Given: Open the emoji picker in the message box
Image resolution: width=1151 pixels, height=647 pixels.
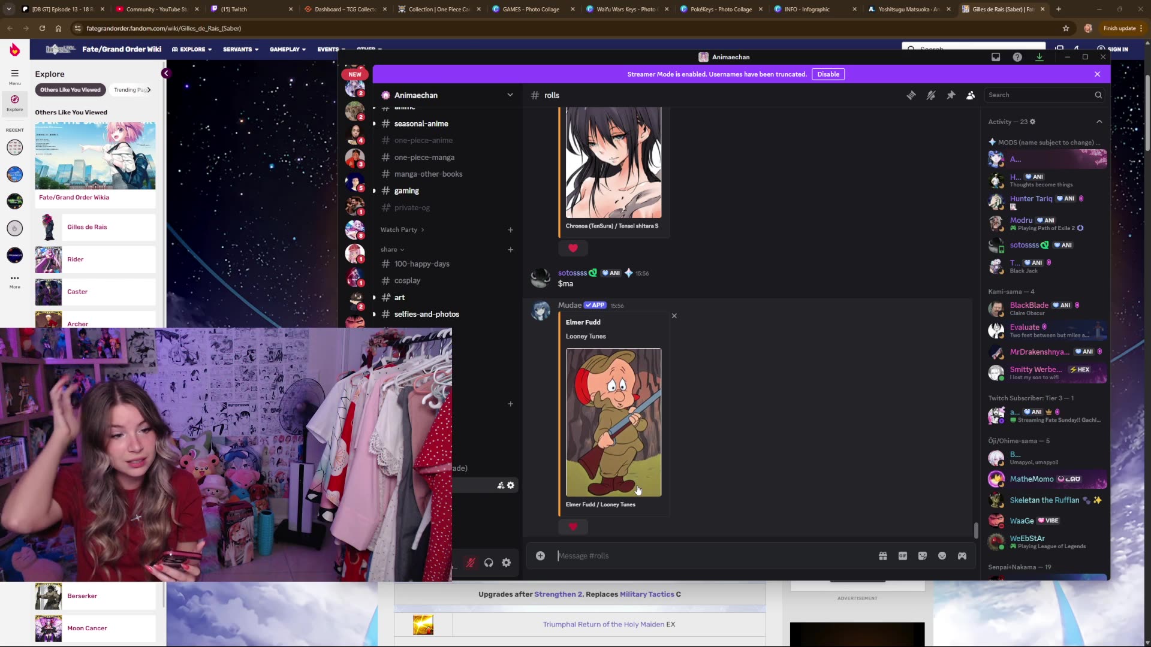Looking at the screenshot, I should [x=942, y=555].
